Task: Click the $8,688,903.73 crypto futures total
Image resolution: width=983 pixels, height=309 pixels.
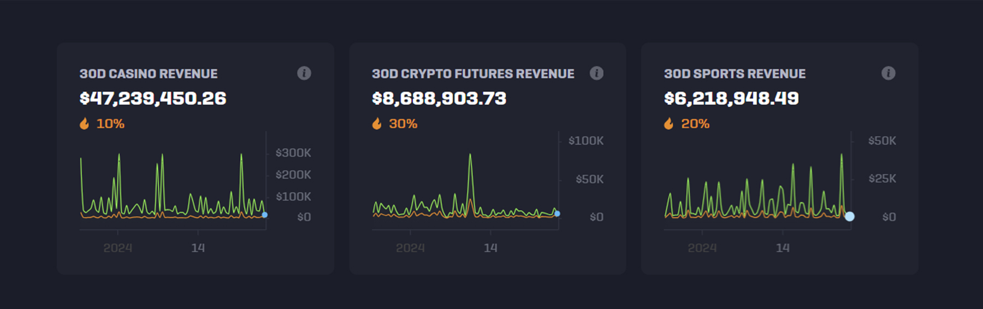Action: click(439, 98)
